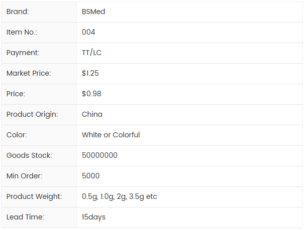The image size is (305, 230).
Task: Select the TT/LC payment value
Action: (x=91, y=53)
